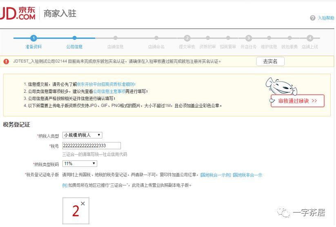
Task: Click the 商家入驻 page title
Action: coord(60,13)
